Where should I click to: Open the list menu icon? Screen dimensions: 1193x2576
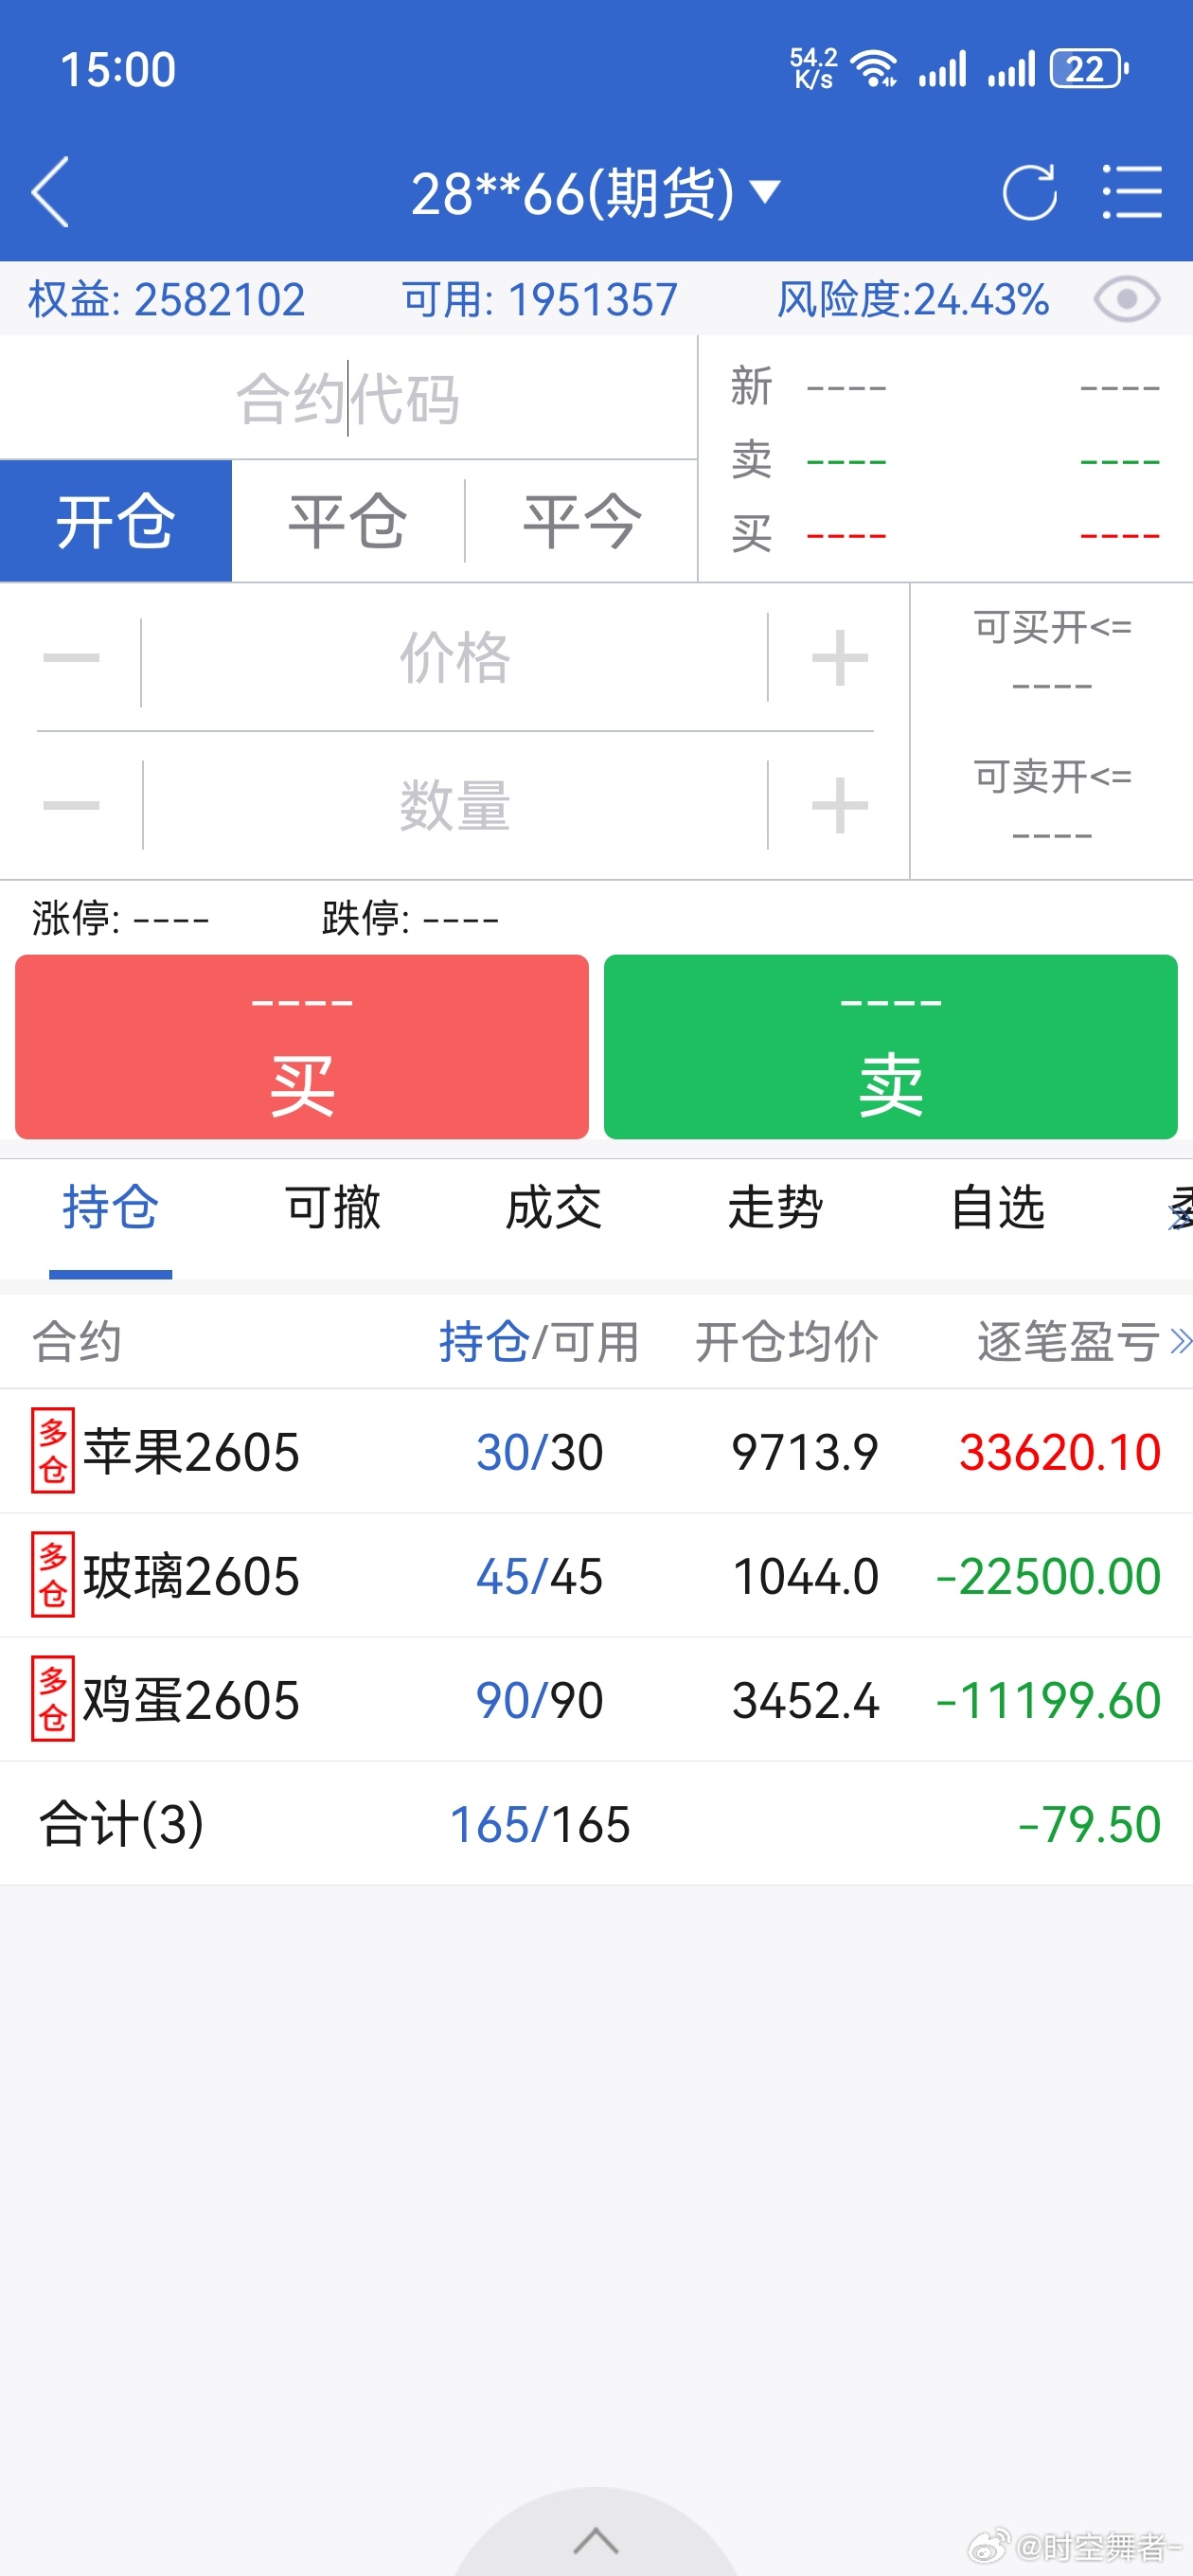coord(1131,191)
